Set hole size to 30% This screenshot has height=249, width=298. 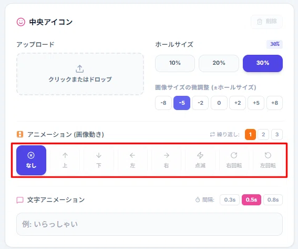263,63
